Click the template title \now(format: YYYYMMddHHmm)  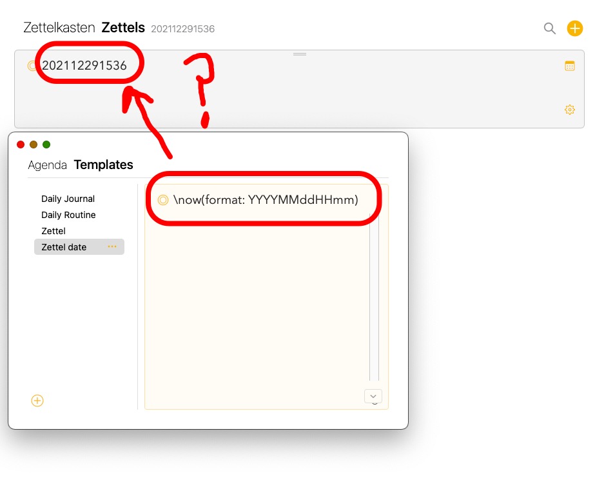266,200
